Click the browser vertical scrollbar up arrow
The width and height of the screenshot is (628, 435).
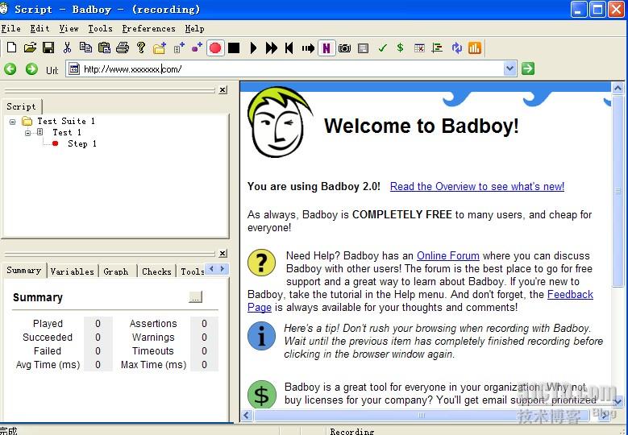618,88
